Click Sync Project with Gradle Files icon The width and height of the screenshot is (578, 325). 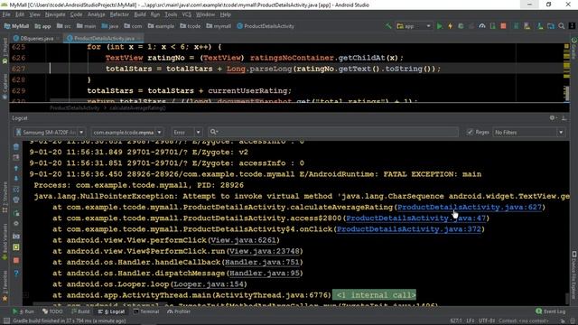pyautogui.click(x=516, y=26)
